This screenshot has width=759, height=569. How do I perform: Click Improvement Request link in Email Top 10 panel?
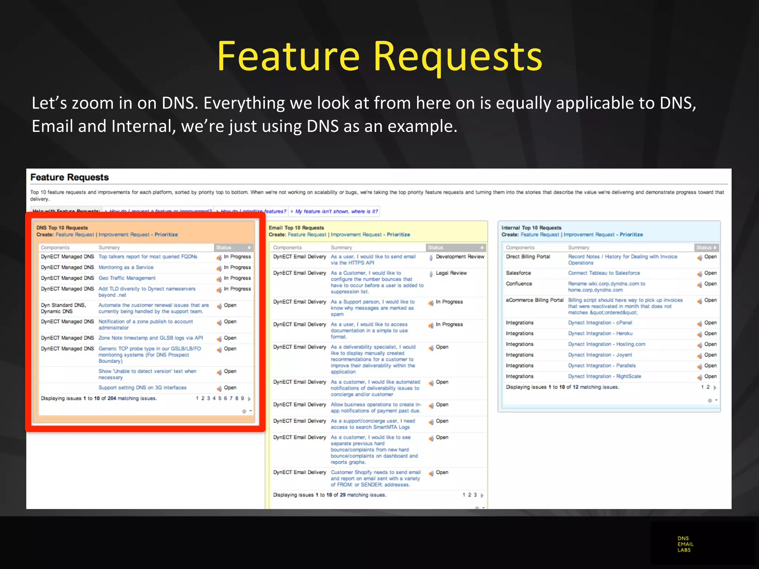point(356,235)
